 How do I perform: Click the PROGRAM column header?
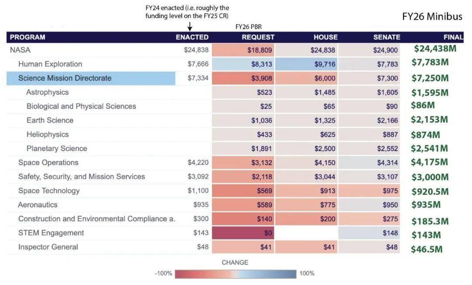28,37
